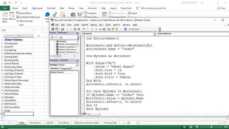This screenshot has height=129, width=229.
Task: Open the Tools menu in VBA editor
Action: tap(108, 25)
